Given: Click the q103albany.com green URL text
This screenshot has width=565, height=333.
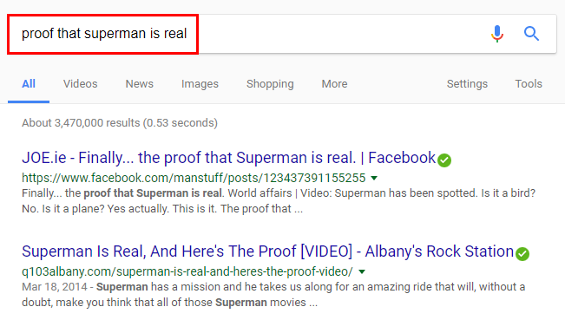Looking at the screenshot, I should 187,271.
